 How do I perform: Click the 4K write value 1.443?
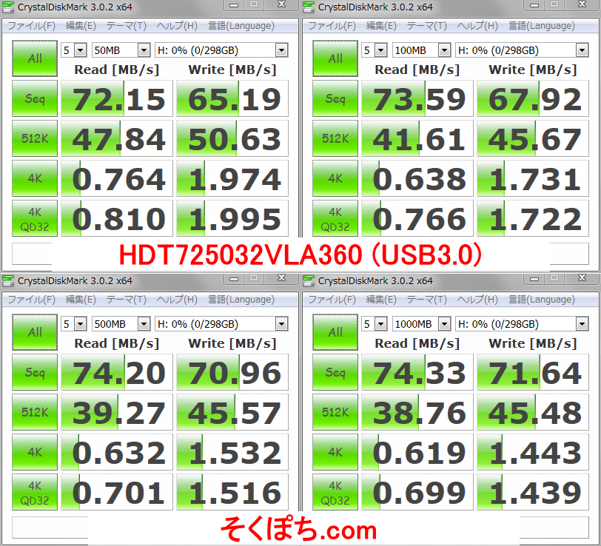tap(533, 452)
